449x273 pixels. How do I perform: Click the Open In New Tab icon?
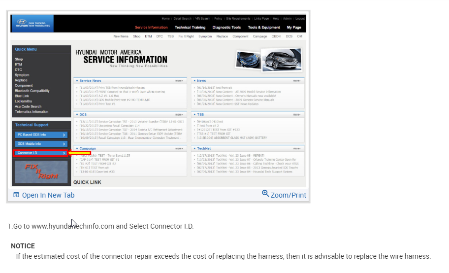coord(16,195)
